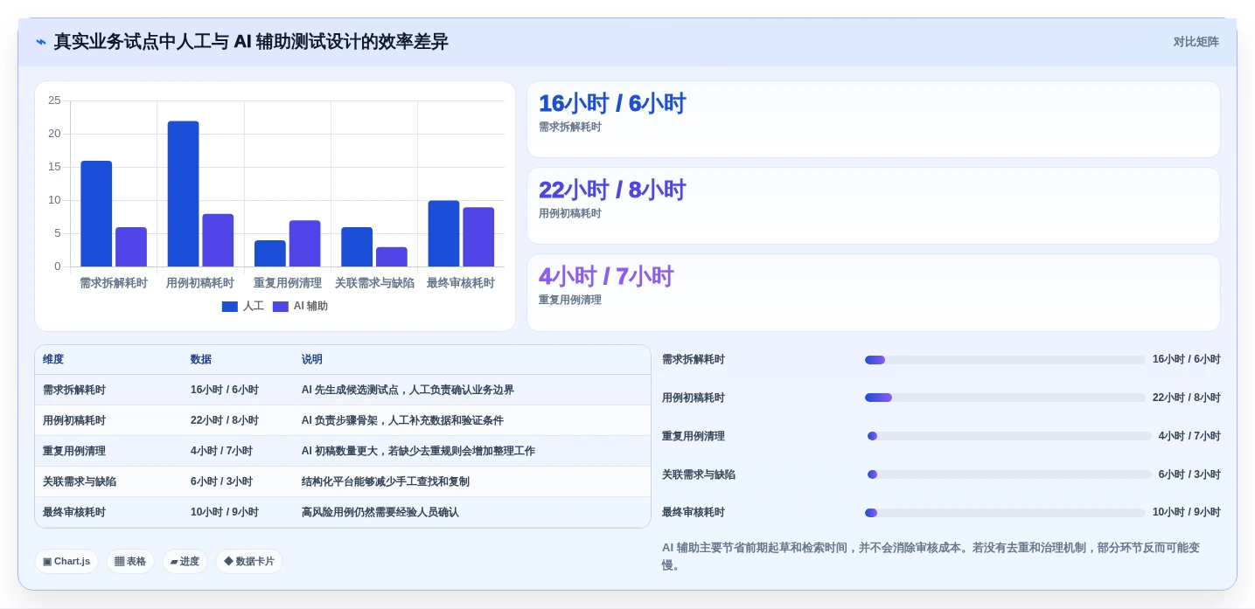1255x609 pixels.
Task: Click the 人工 bar for 重复用例清理
Action: pyautogui.click(x=270, y=253)
